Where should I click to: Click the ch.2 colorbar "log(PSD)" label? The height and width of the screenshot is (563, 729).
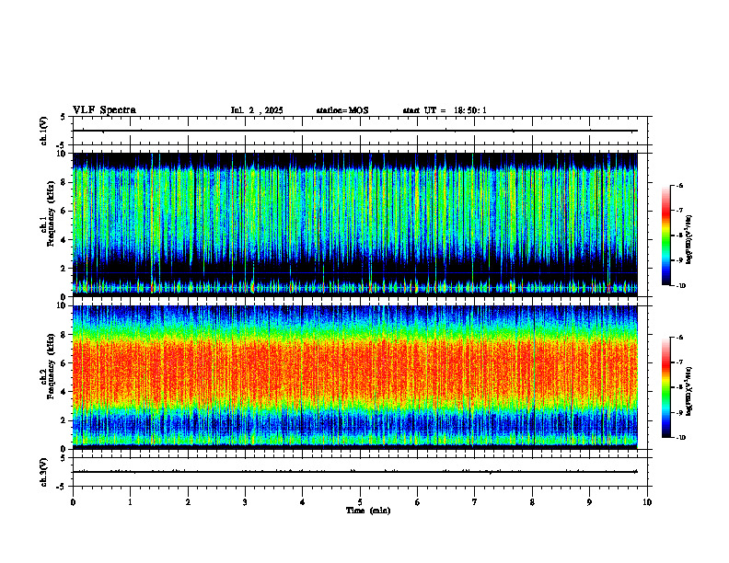point(689,391)
